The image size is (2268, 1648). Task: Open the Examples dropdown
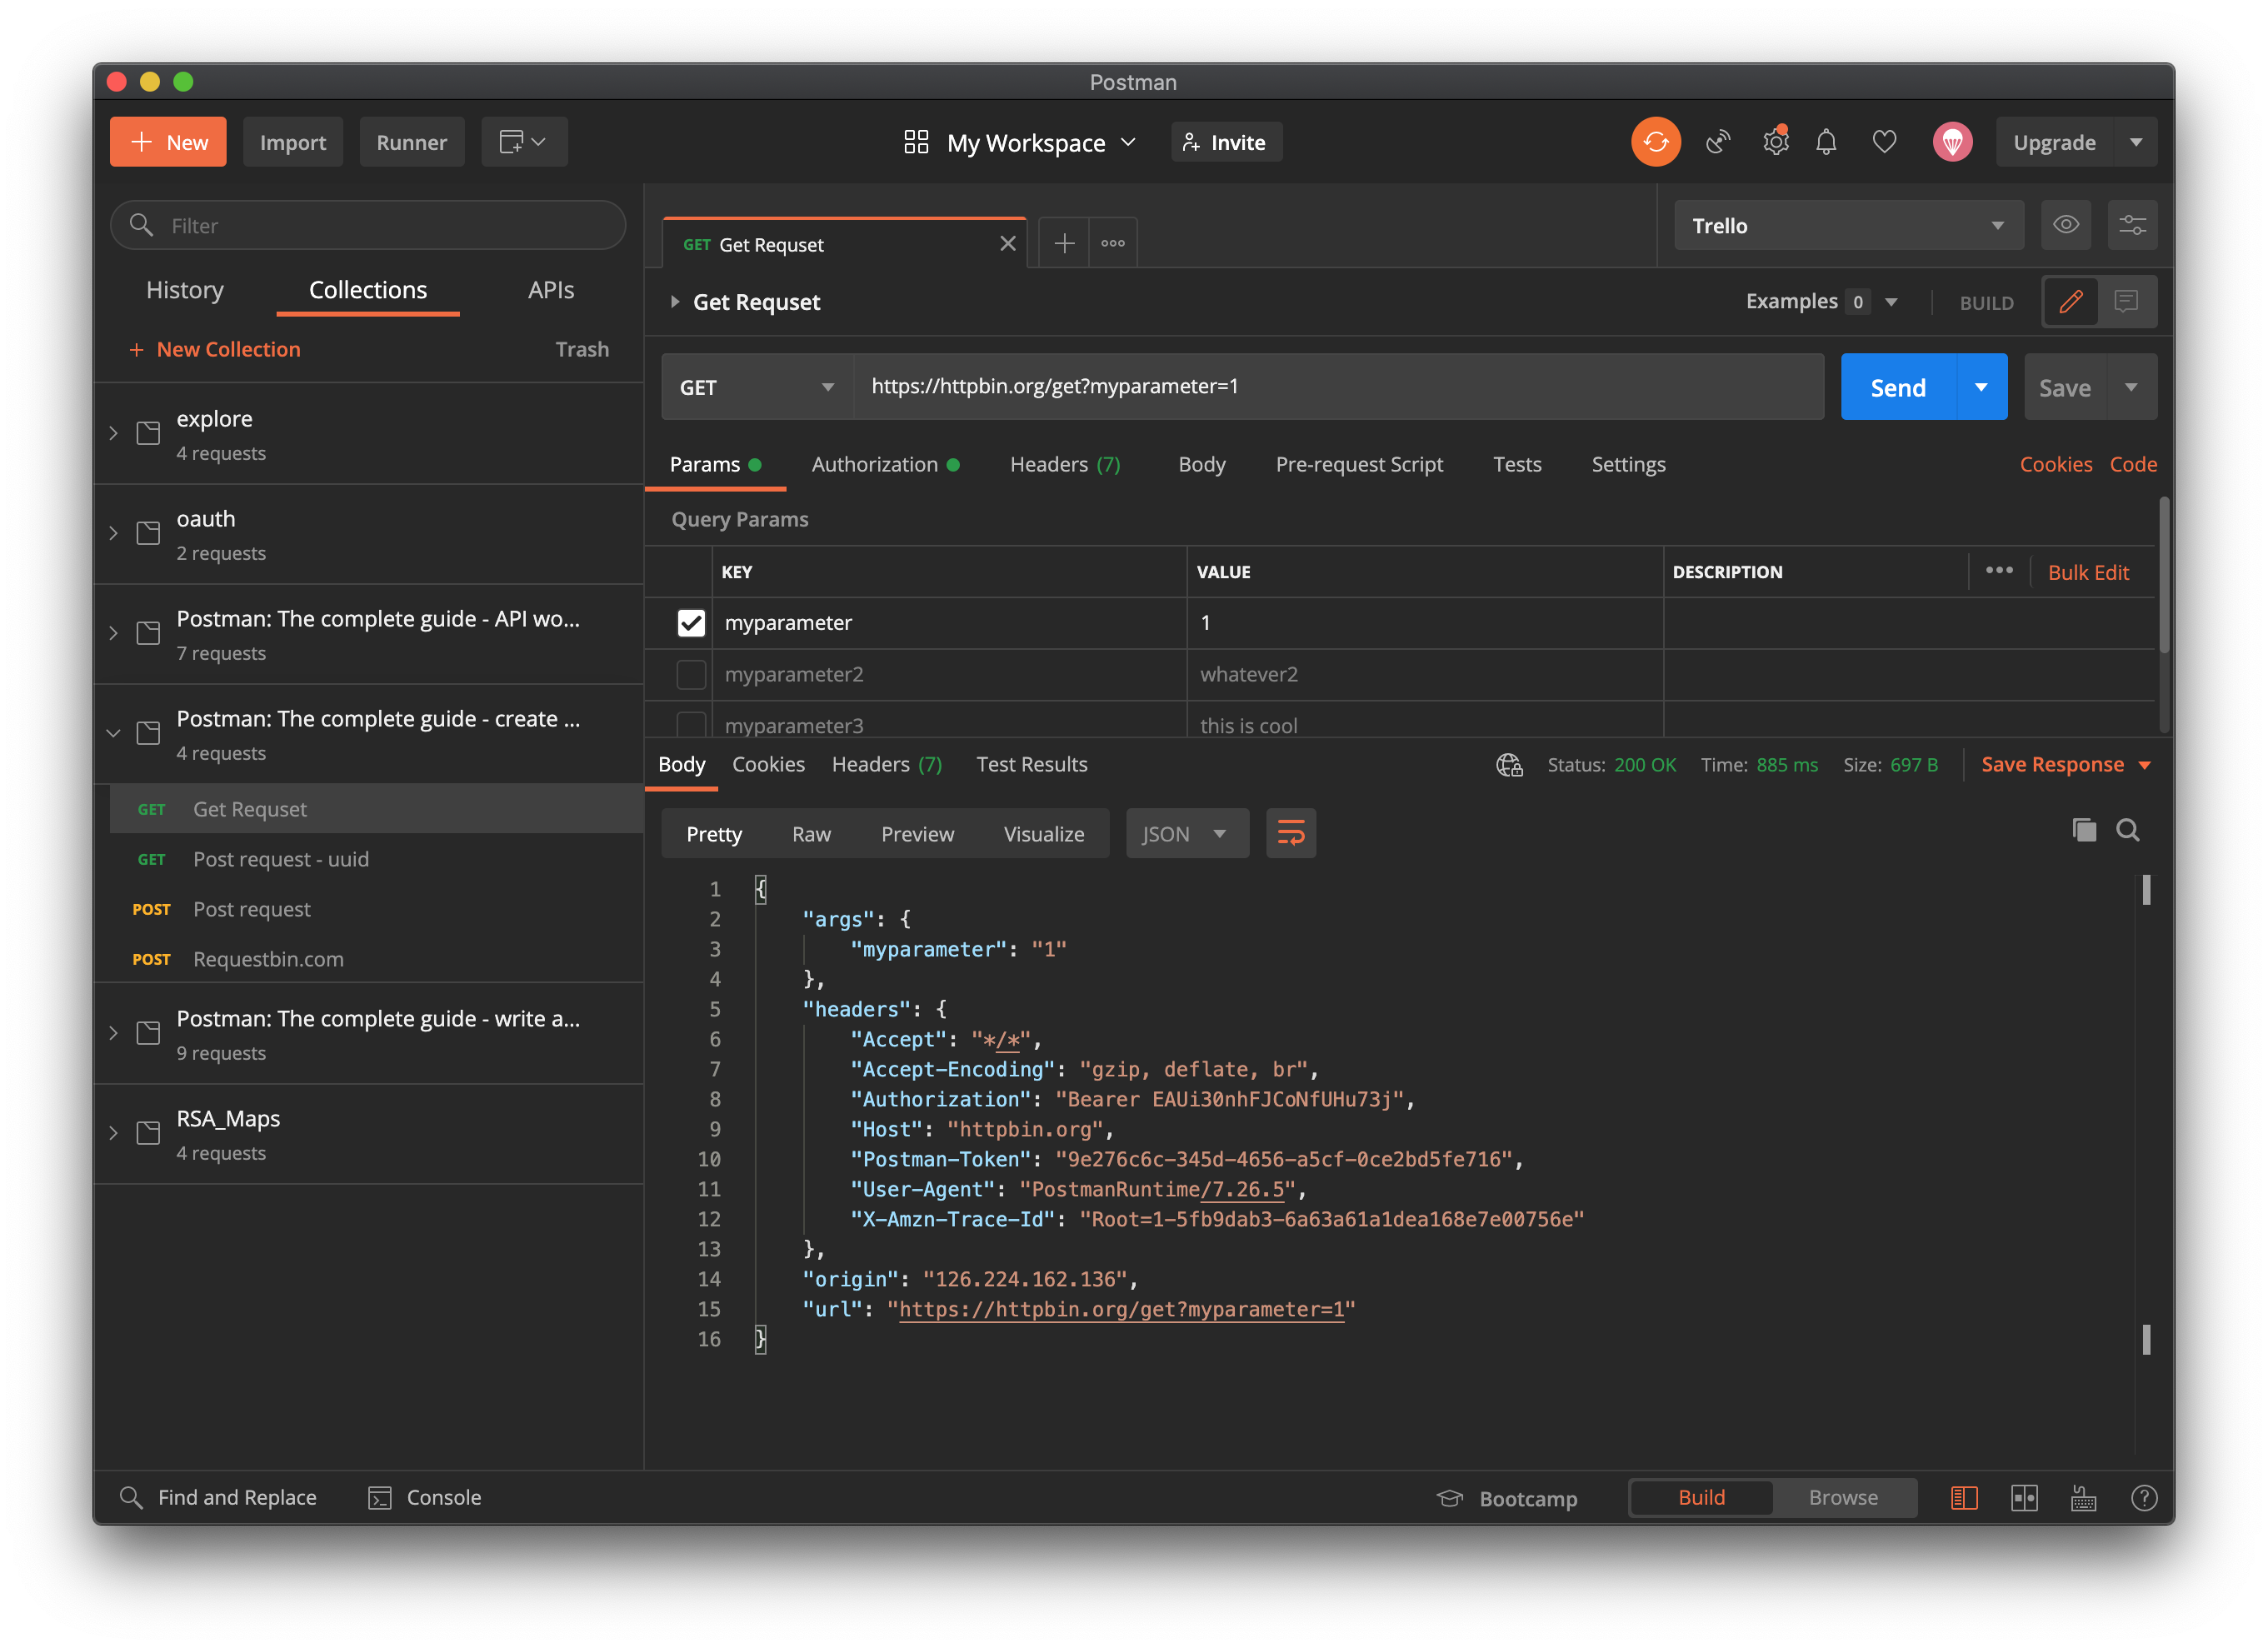tap(1821, 301)
